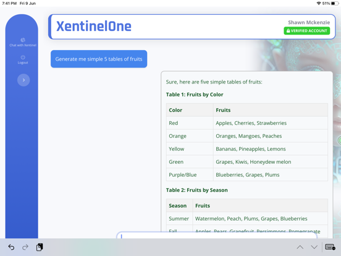Select the 'Yellow' table cell
This screenshot has width=341, height=256.
pos(190,149)
